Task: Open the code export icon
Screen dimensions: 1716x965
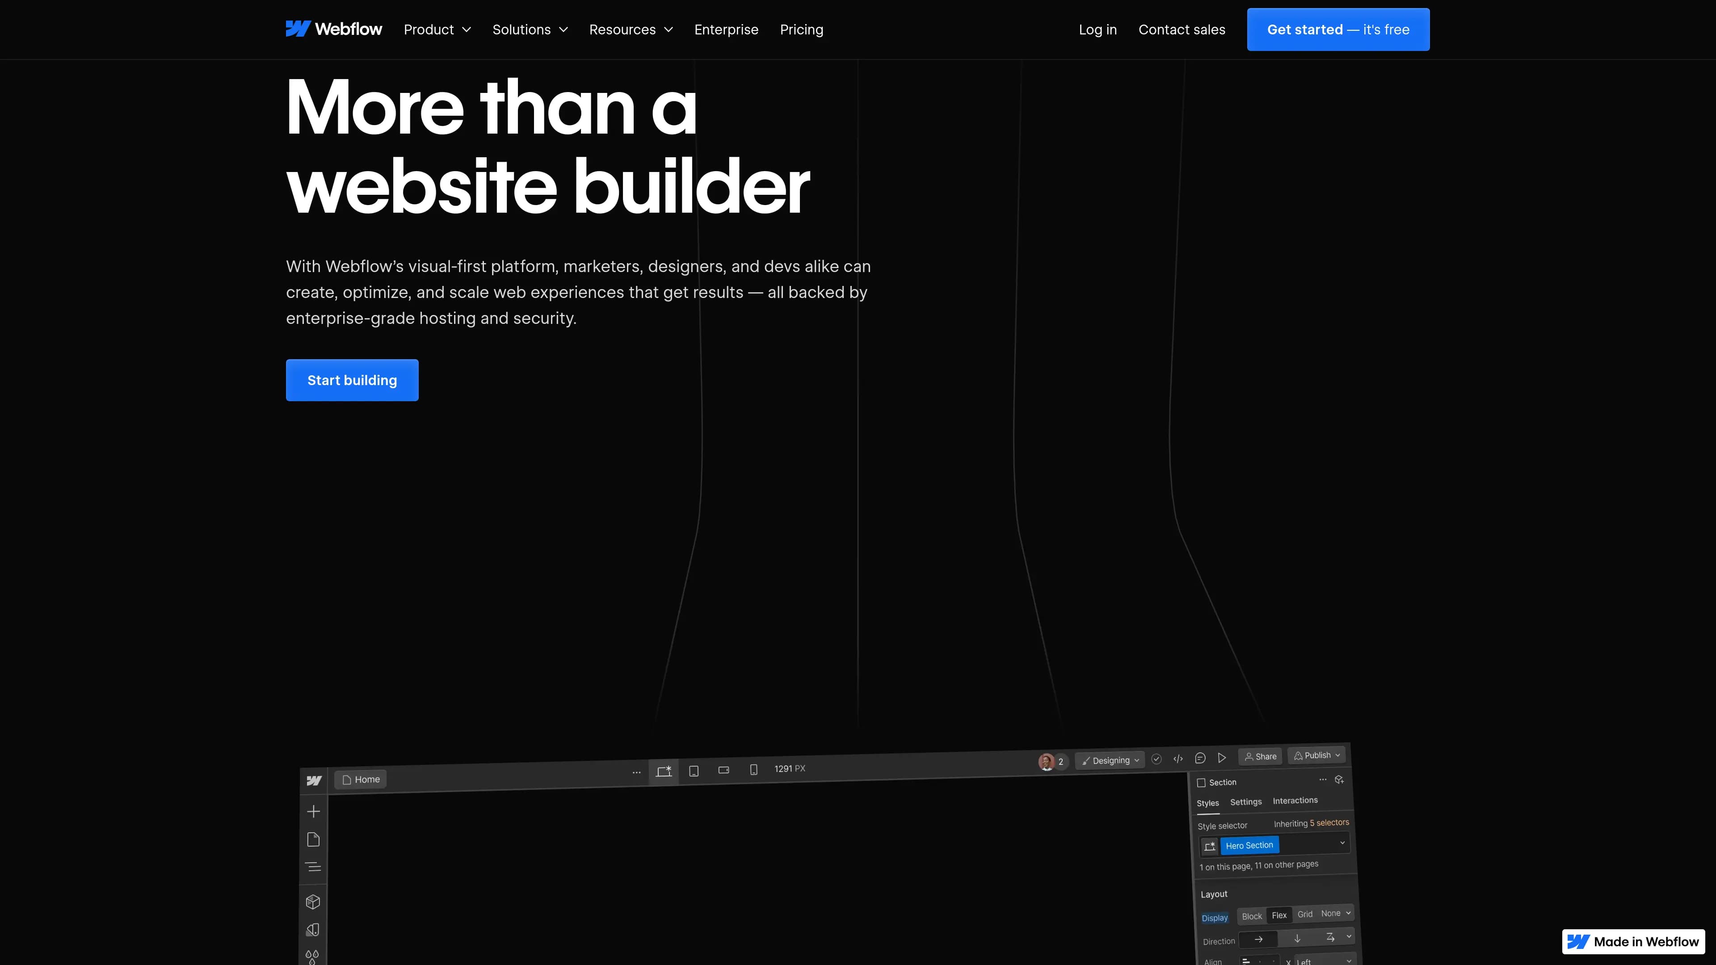Action: tap(1178, 759)
